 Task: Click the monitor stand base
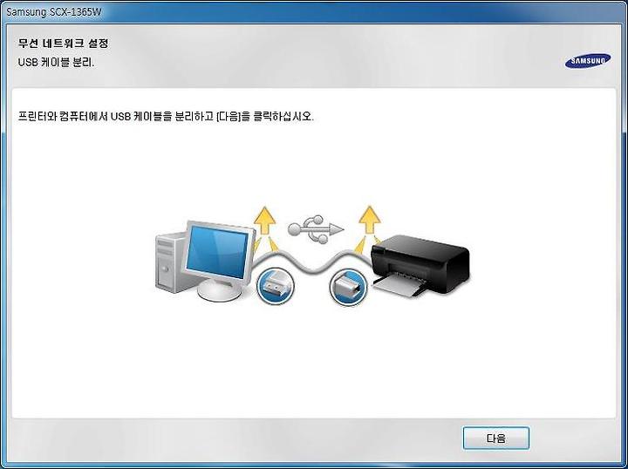click(220, 291)
